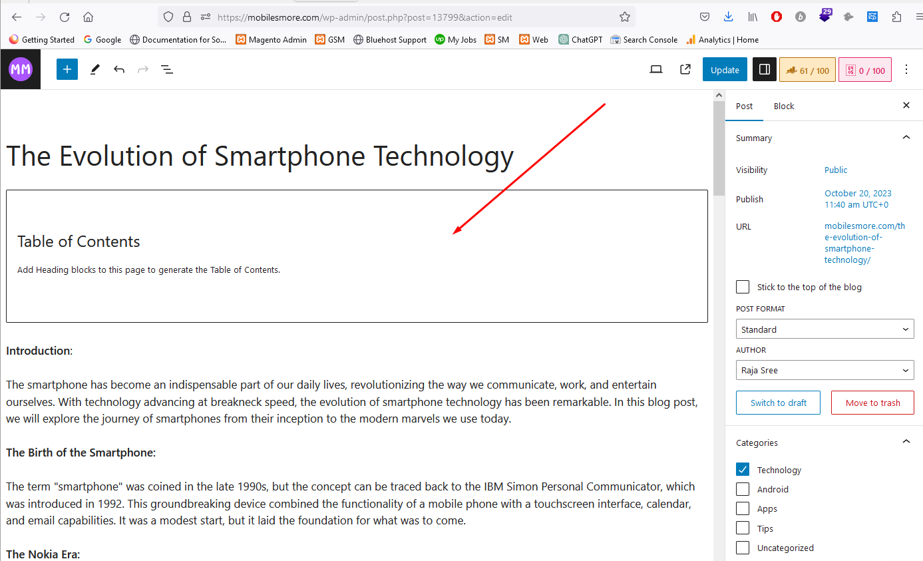Collapse the Categories section
The height and width of the screenshot is (561, 923).
(x=906, y=441)
